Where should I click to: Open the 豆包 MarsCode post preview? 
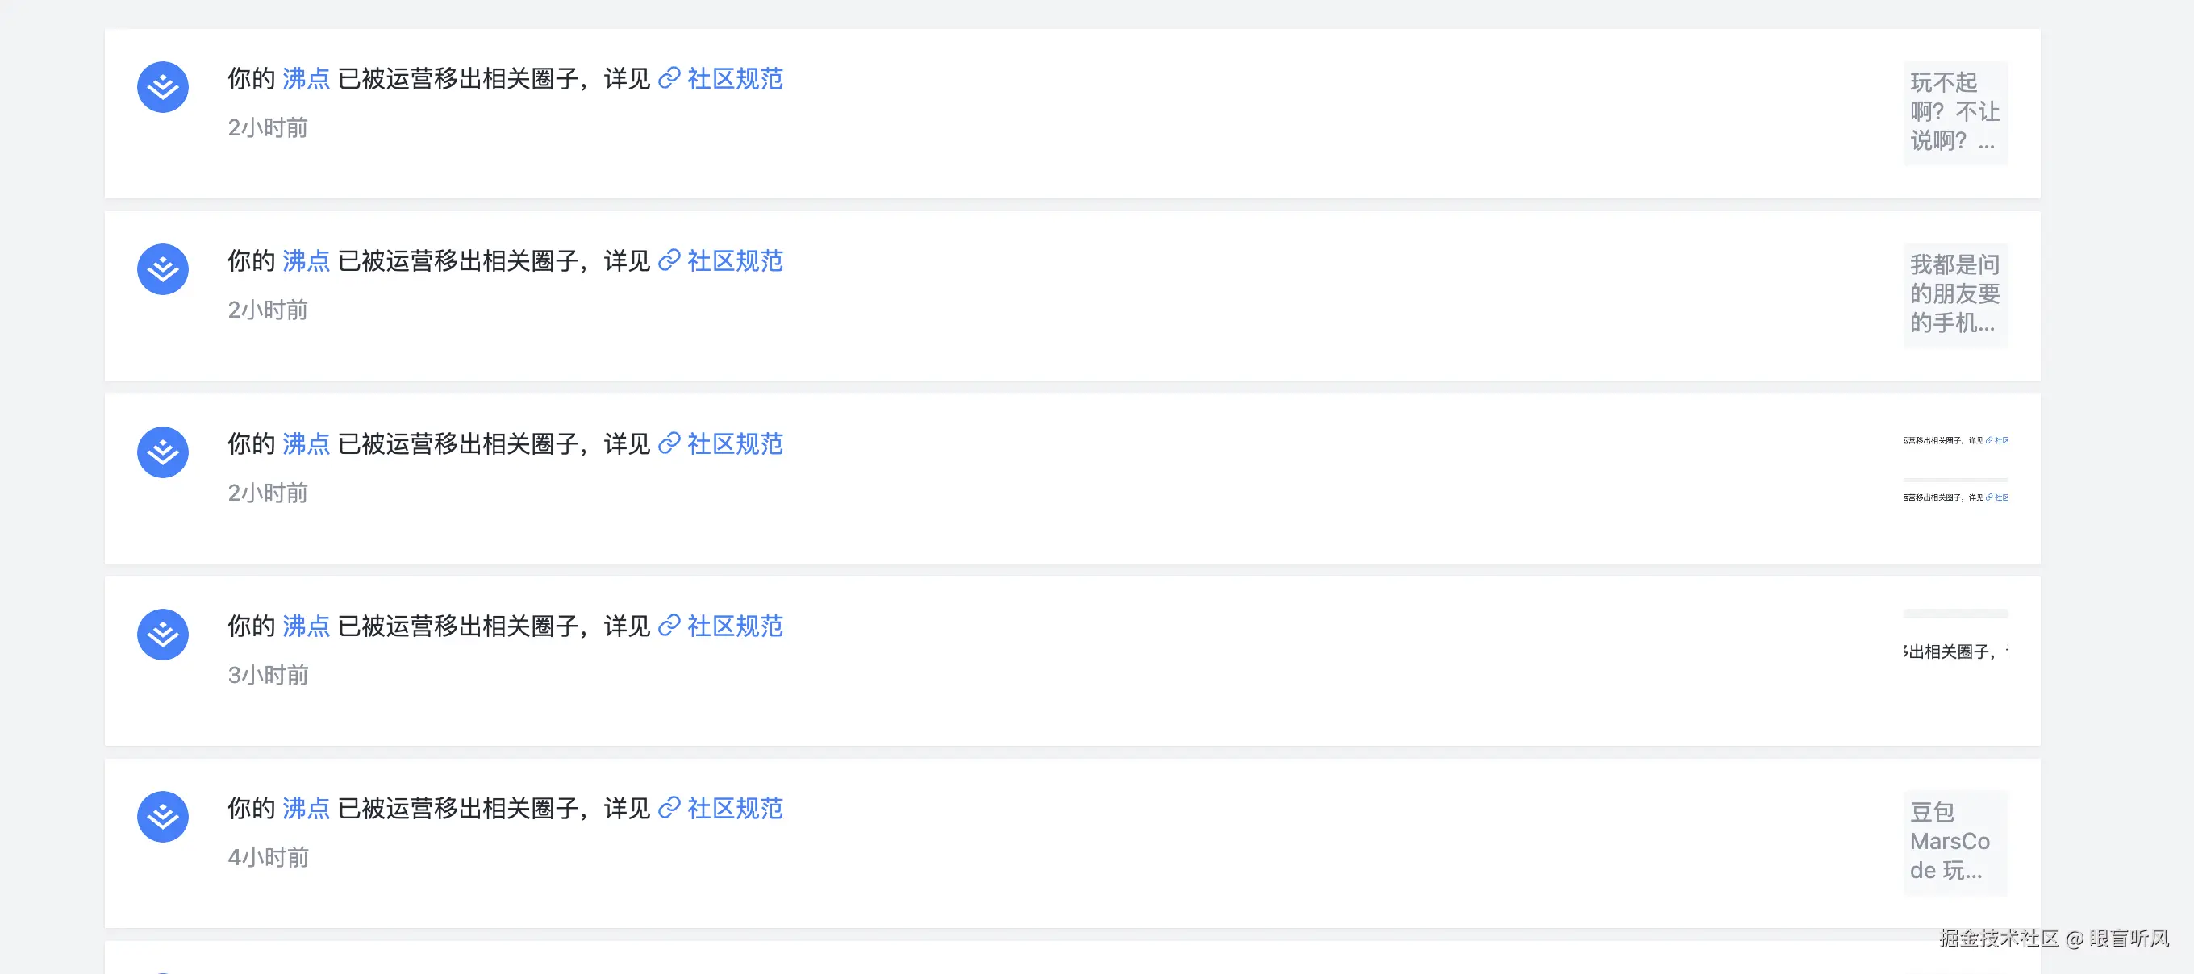[x=1954, y=842]
